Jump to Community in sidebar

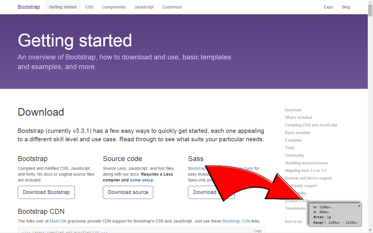(294, 155)
